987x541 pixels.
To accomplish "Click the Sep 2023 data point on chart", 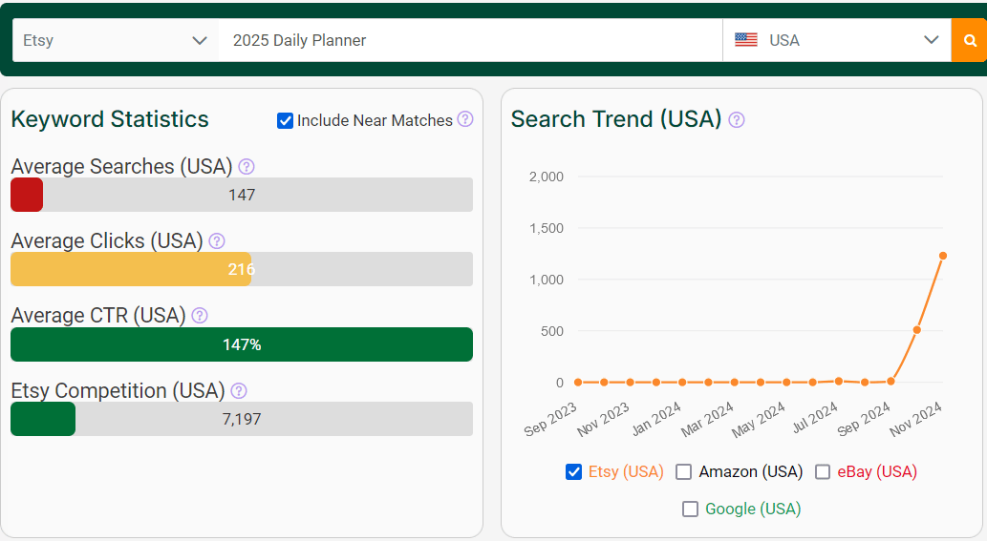I will [578, 382].
